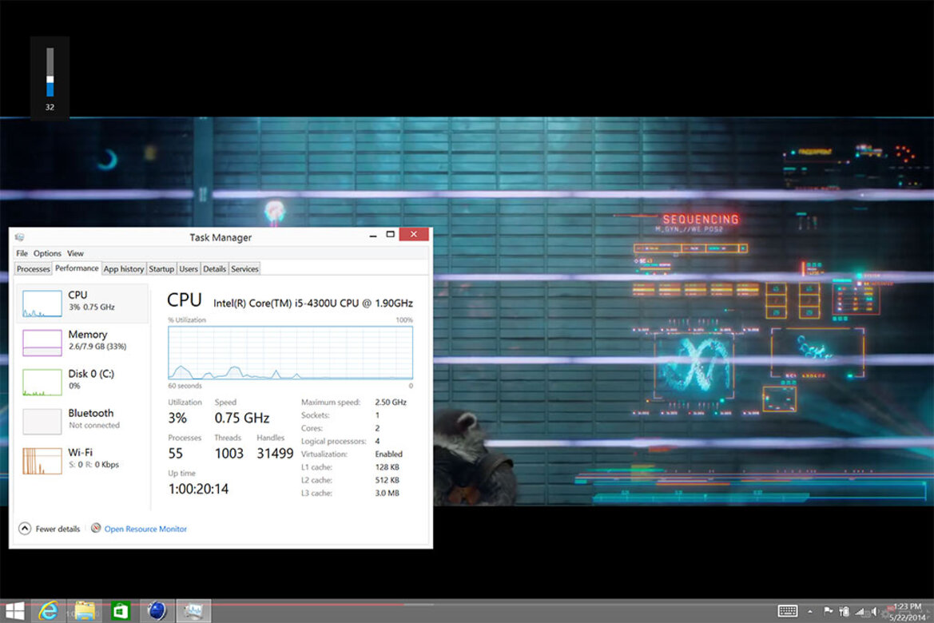This screenshot has height=623, width=934.
Task: Go to the Startup tab
Action: click(x=161, y=268)
